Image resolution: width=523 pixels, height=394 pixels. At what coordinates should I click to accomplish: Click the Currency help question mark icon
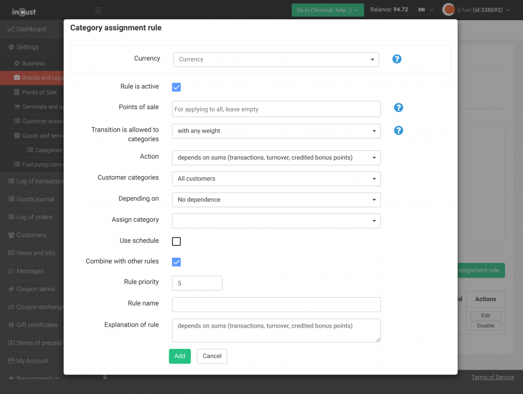tap(397, 59)
